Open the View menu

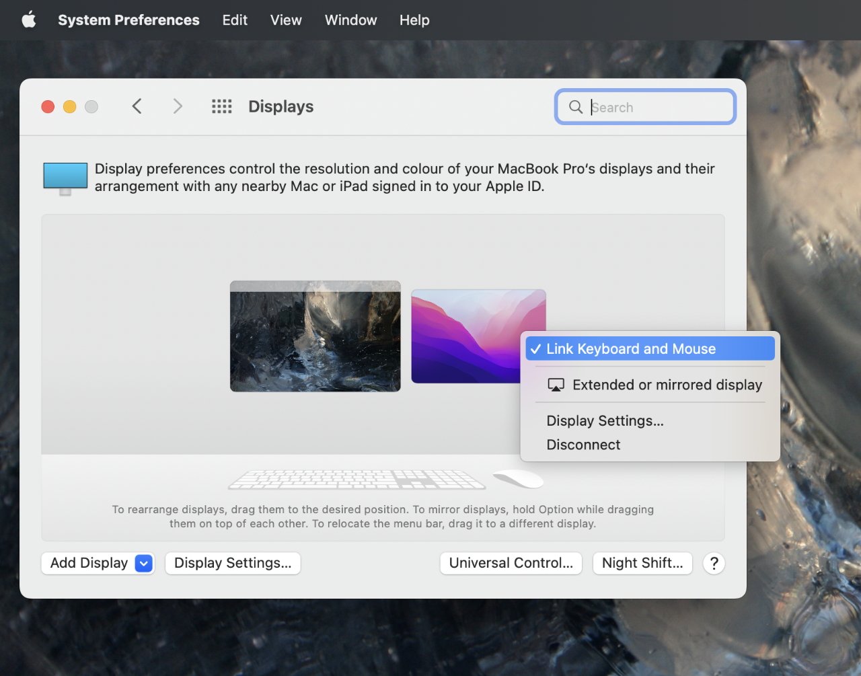pyautogui.click(x=286, y=20)
